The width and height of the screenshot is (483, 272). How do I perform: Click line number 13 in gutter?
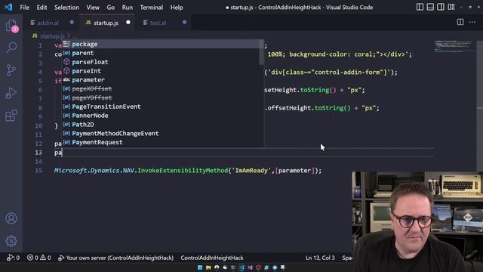(x=38, y=153)
